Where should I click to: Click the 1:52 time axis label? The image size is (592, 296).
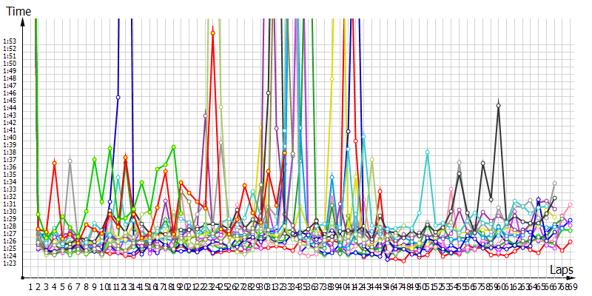coord(10,49)
